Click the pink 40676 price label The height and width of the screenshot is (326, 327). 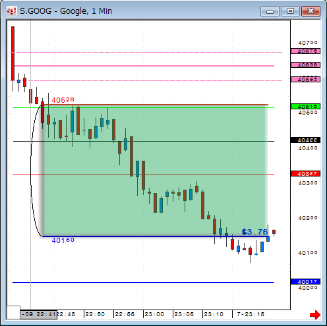[x=305, y=51]
